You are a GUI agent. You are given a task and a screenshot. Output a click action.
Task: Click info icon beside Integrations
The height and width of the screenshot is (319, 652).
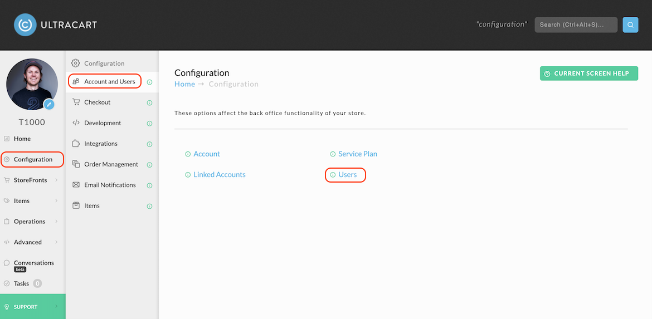click(x=150, y=144)
